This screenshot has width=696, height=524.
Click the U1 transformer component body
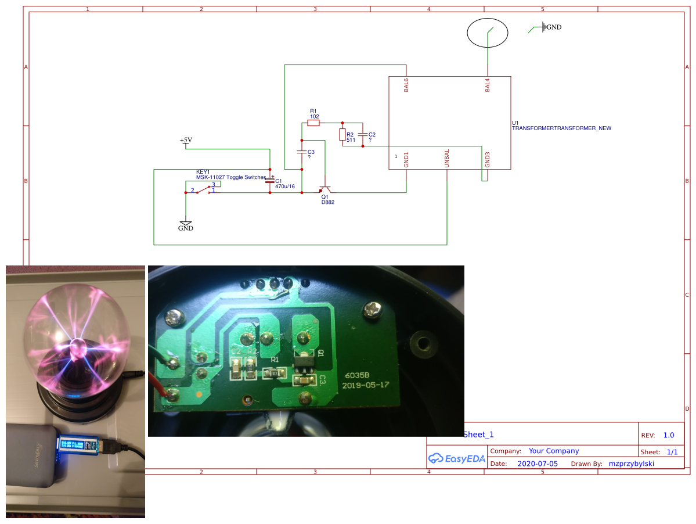(x=450, y=123)
